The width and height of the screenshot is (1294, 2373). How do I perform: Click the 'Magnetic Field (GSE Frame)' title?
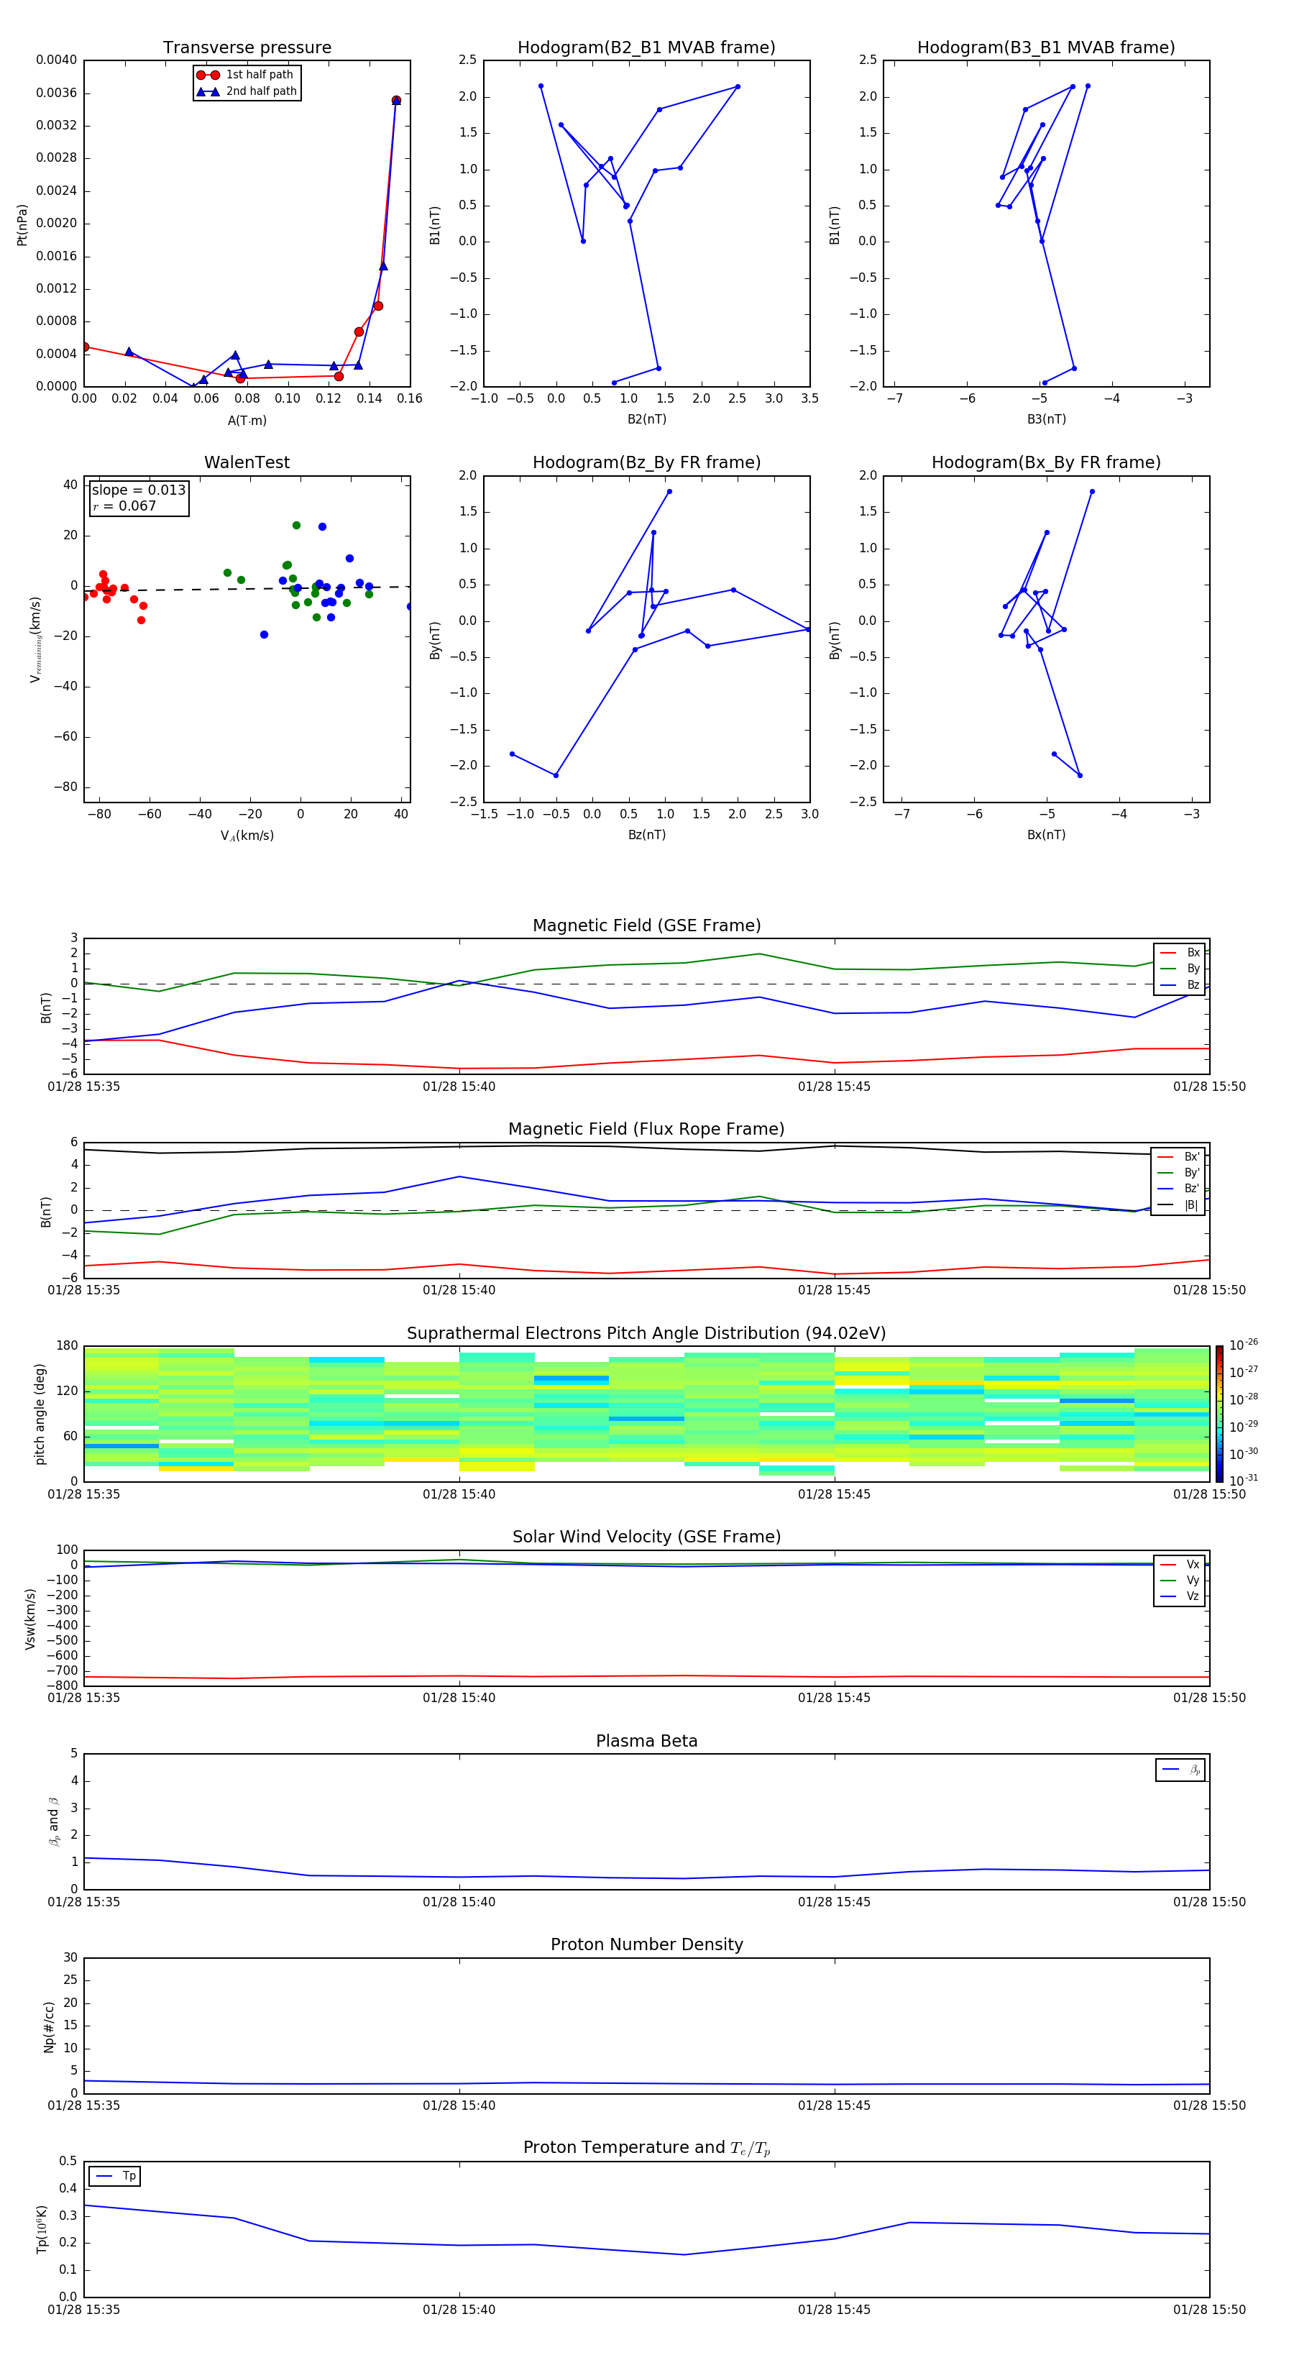point(646,925)
